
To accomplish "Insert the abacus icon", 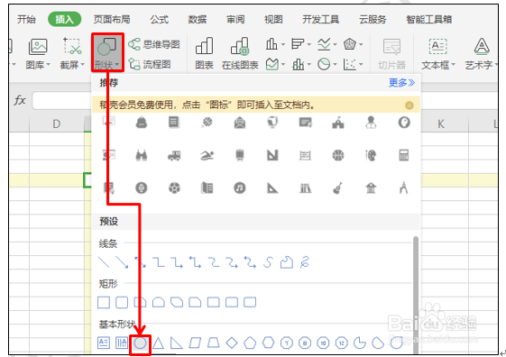I will click(x=305, y=155).
